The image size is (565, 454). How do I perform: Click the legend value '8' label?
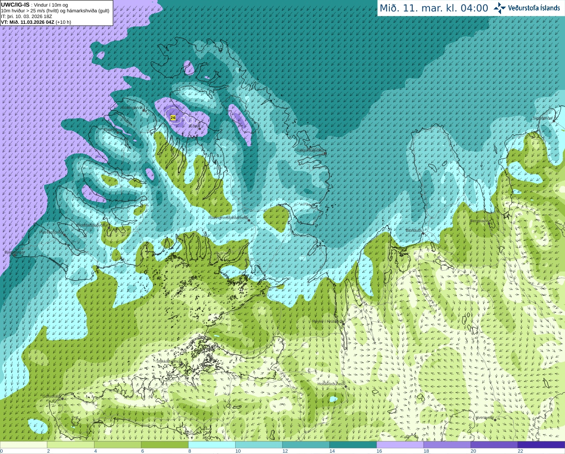click(x=190, y=451)
